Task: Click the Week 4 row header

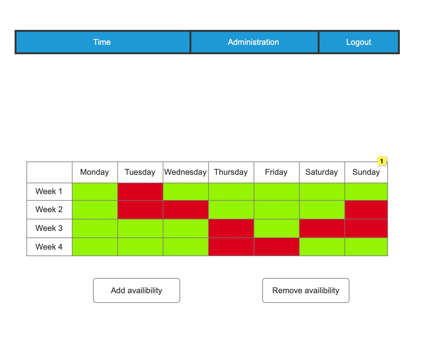Action: 49,247
